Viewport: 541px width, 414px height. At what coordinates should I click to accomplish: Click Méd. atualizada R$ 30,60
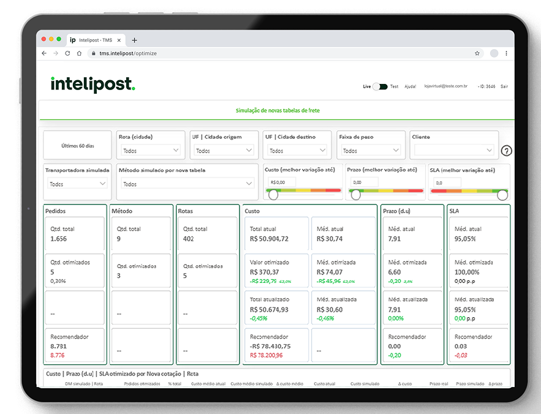tap(330, 309)
